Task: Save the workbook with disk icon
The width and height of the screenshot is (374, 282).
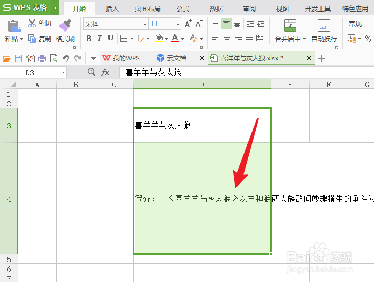Action: [19, 58]
